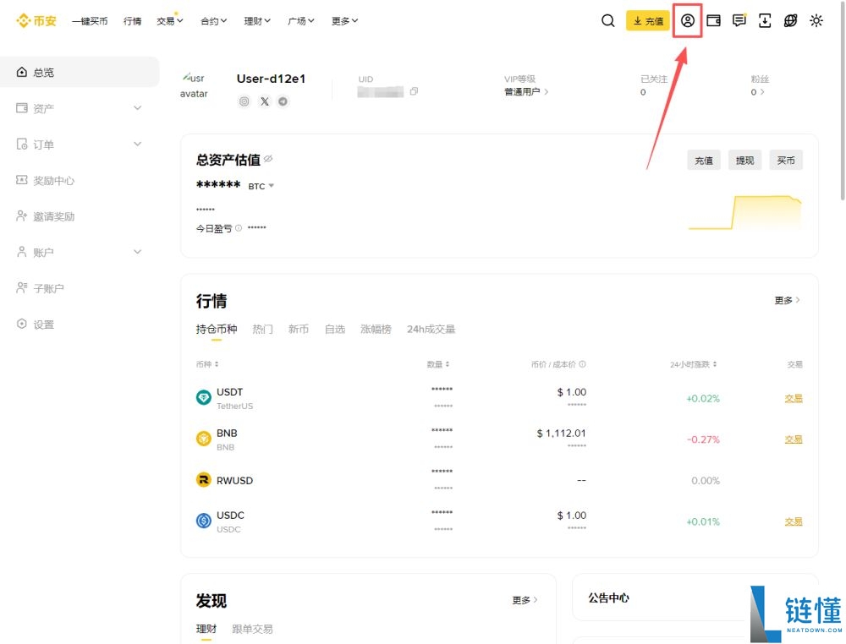The image size is (846, 644).
Task: Open the 粉丝 count link
Action: click(757, 92)
